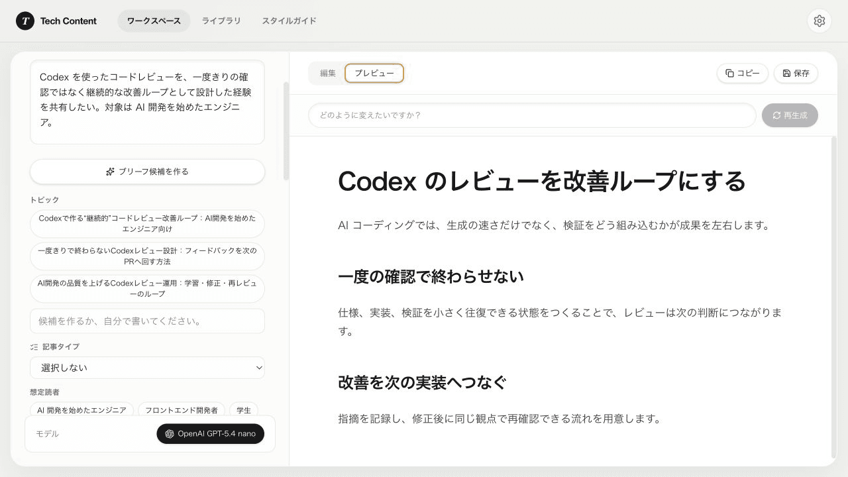Click into the Codex brief text area

(147, 102)
